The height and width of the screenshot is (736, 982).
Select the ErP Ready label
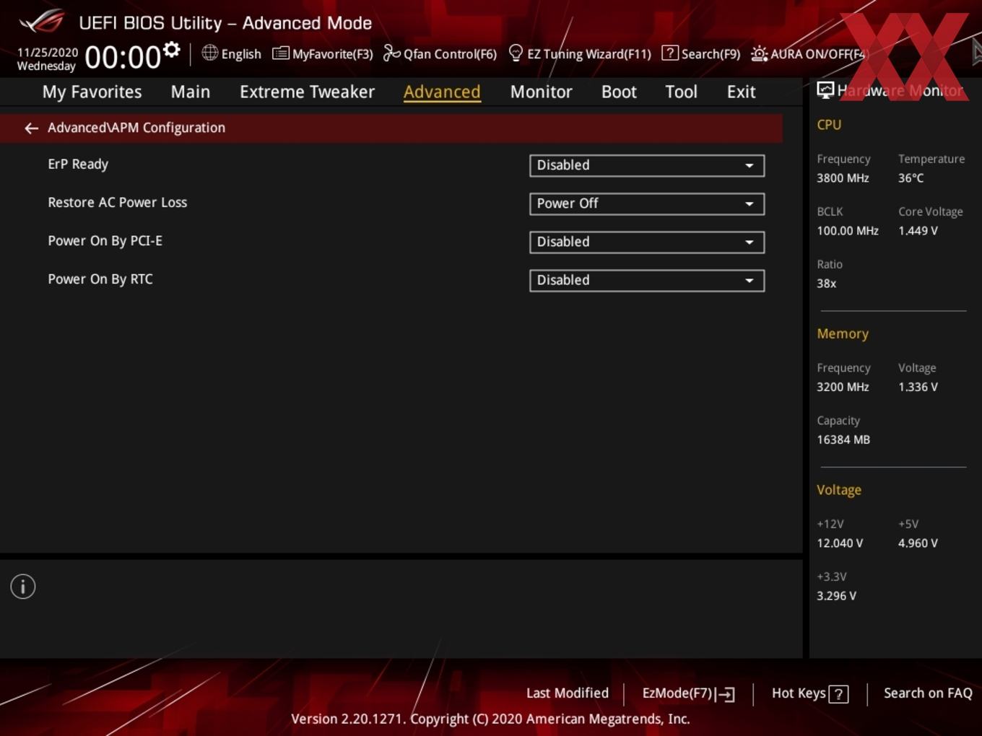78,165
